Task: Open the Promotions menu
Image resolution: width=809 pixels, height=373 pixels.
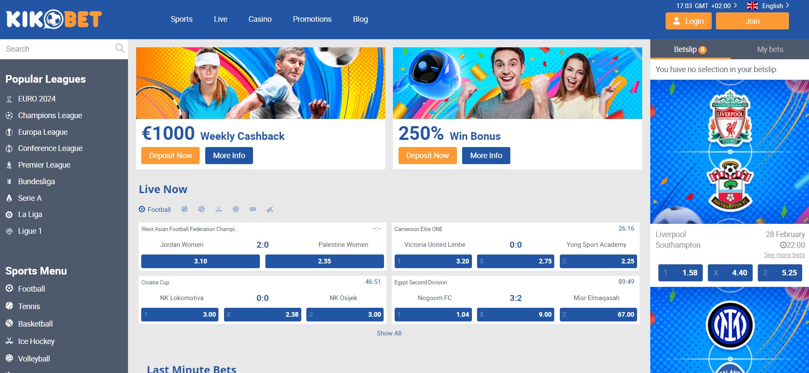Action: 312,19
